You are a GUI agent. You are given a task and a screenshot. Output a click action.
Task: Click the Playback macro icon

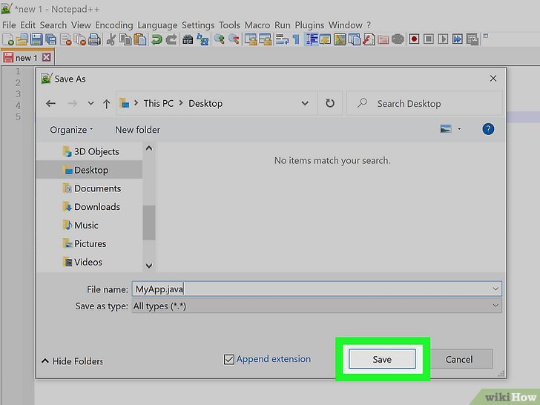pyautogui.click(x=443, y=39)
